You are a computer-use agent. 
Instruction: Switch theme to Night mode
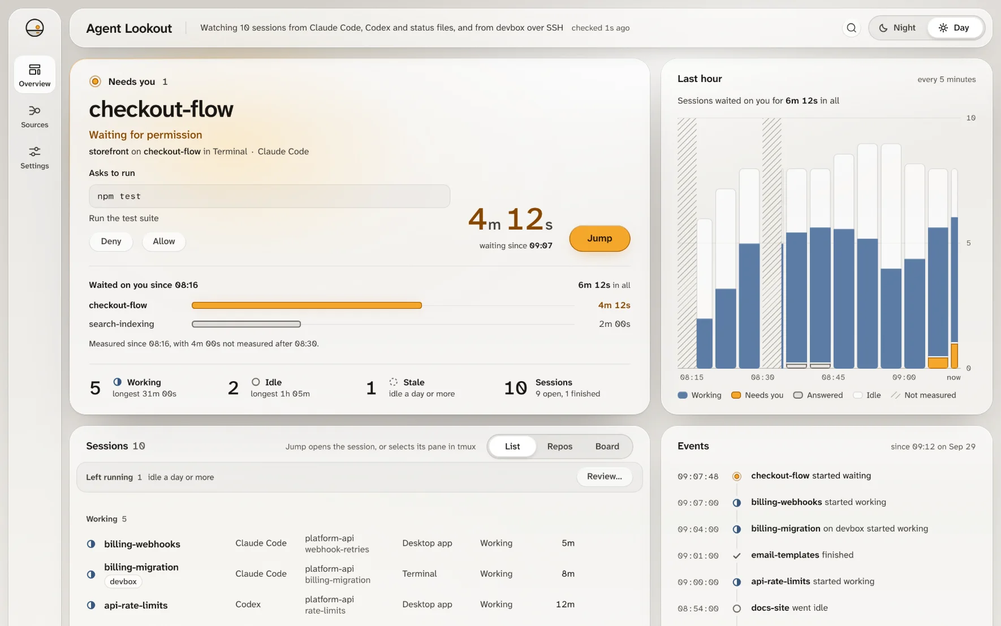(898, 28)
